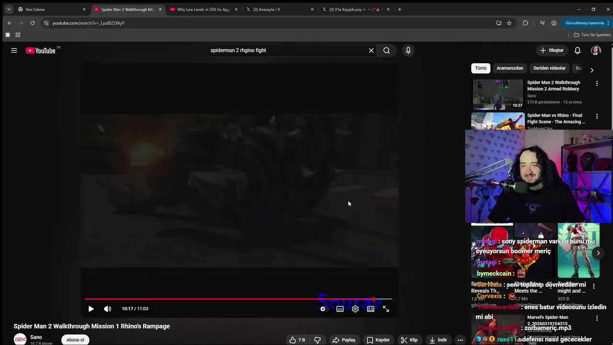Viewport: 613px width, 345px height.
Task: Switch to Why Low Levels in GTA tab
Action: (x=204, y=9)
